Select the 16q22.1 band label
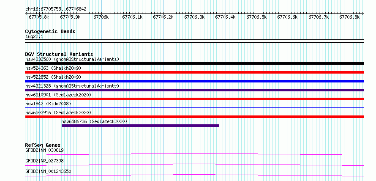The image size is (376, 181). click(34, 37)
